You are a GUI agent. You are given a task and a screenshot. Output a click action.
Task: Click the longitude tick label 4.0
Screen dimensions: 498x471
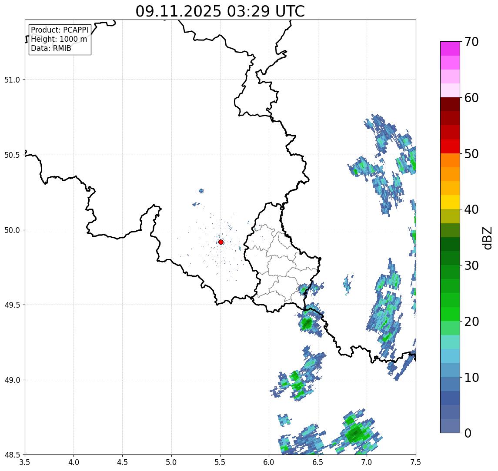[74, 462]
